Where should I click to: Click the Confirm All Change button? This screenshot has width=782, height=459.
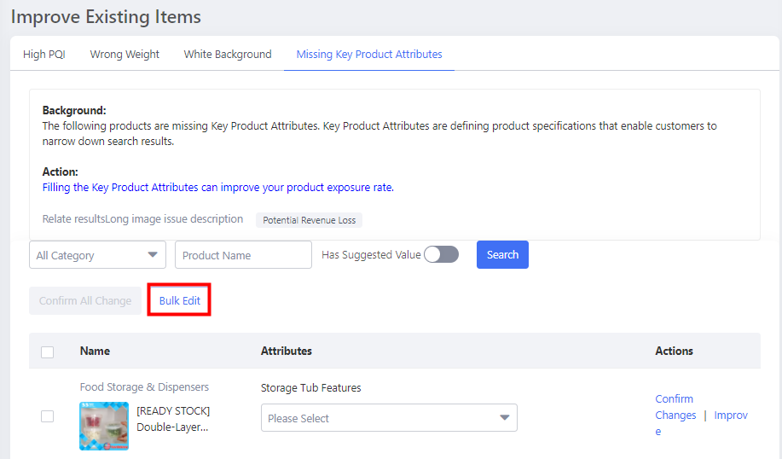click(x=85, y=301)
